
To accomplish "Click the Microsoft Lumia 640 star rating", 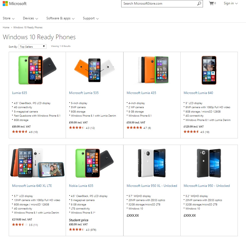I will pos(191,132).
